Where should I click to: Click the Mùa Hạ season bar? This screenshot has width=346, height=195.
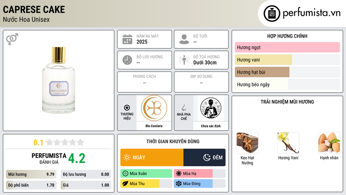[200, 174]
